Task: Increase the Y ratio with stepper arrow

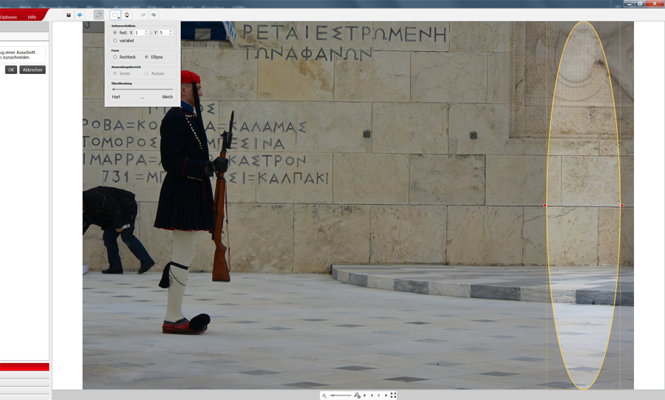Action: point(171,31)
